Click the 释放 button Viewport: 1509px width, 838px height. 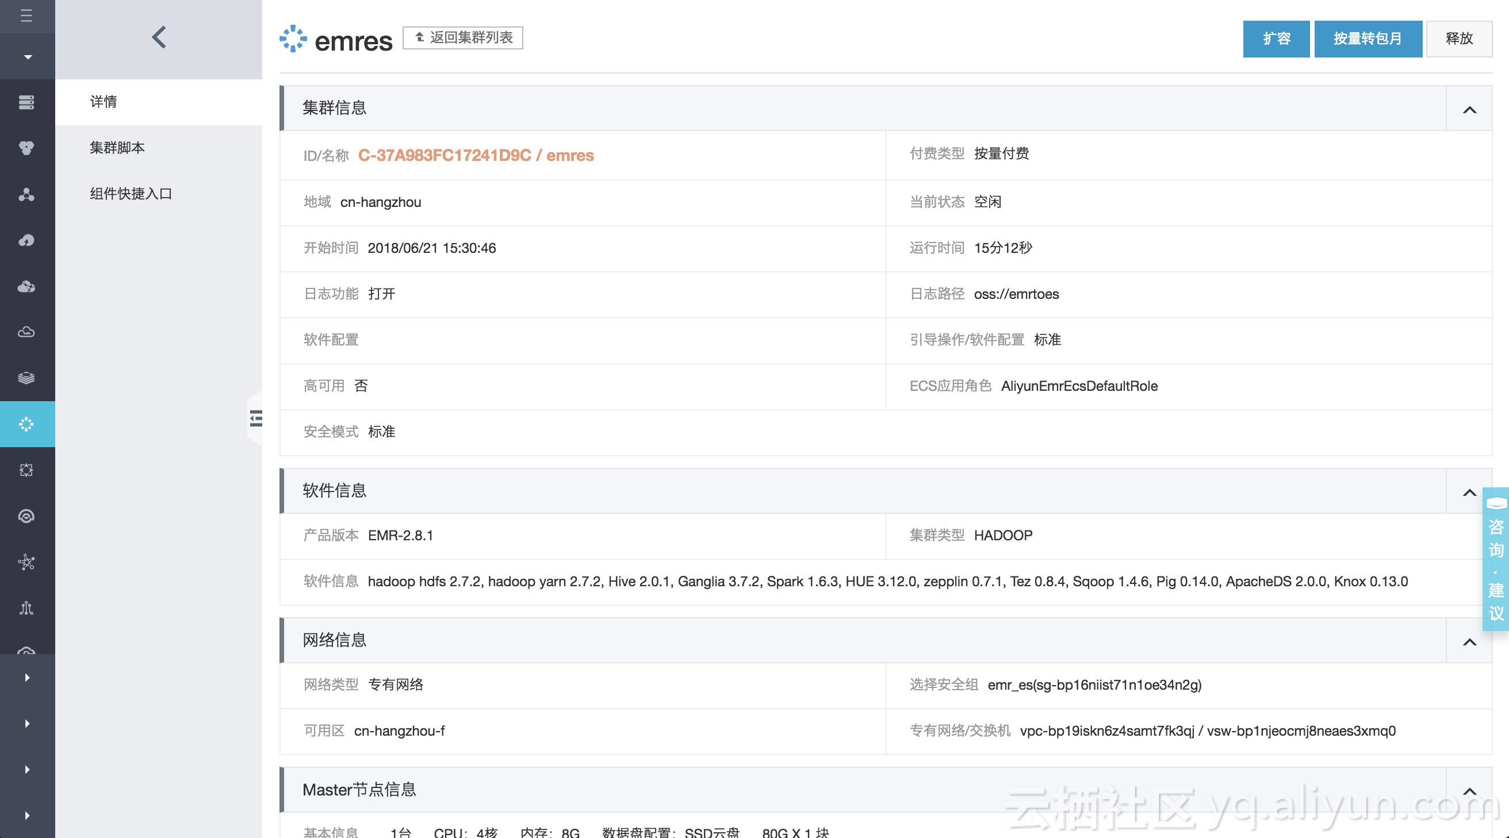coord(1459,39)
